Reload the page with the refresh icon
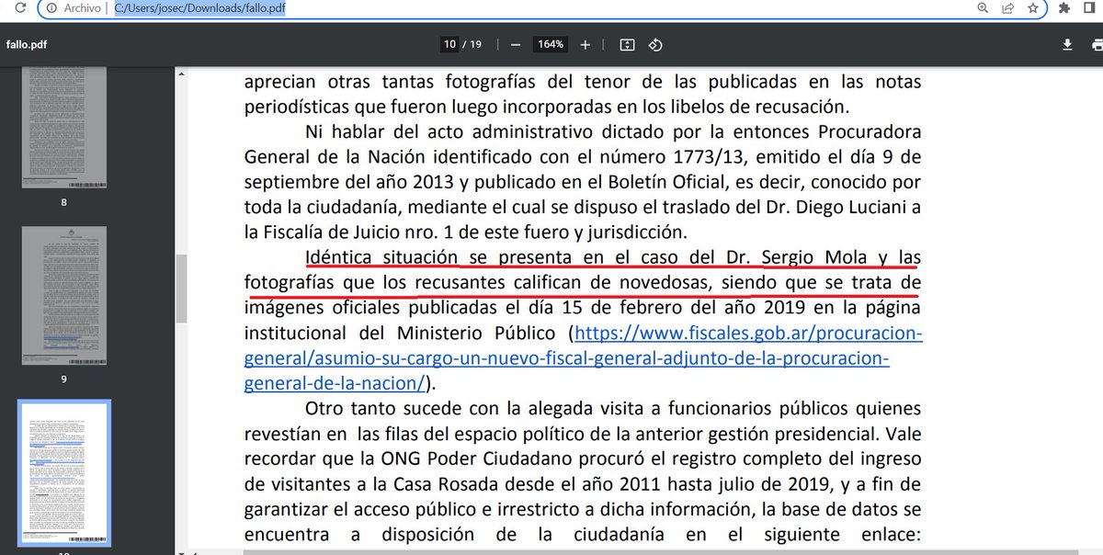Viewport: 1103px width, 555px height. click(19, 8)
